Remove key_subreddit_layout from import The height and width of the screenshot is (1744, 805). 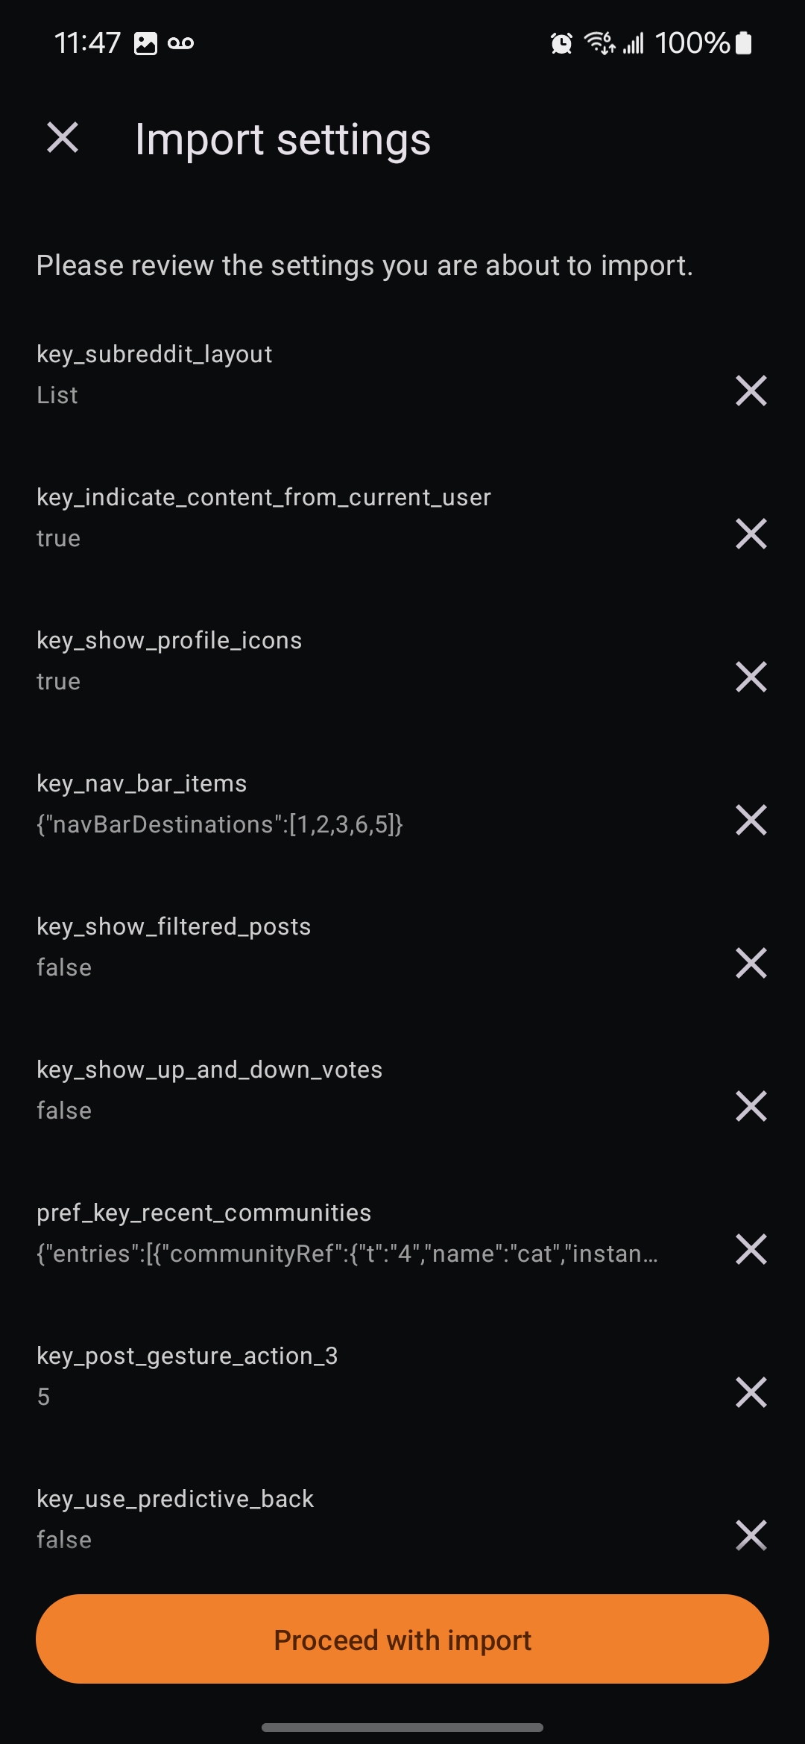751,391
